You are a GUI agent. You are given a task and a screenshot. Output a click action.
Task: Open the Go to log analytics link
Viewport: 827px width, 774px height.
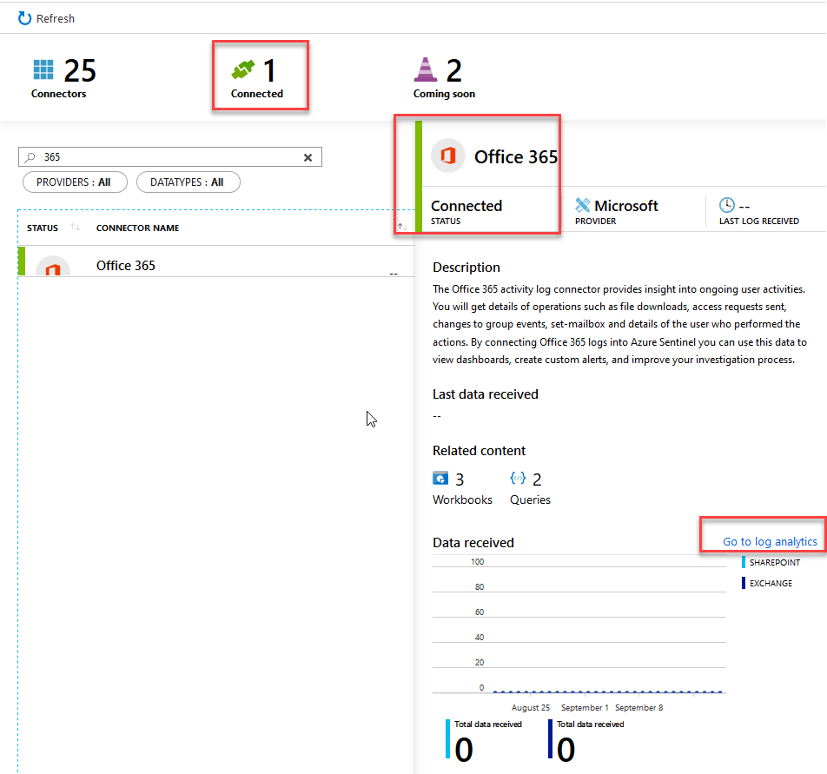coord(770,541)
